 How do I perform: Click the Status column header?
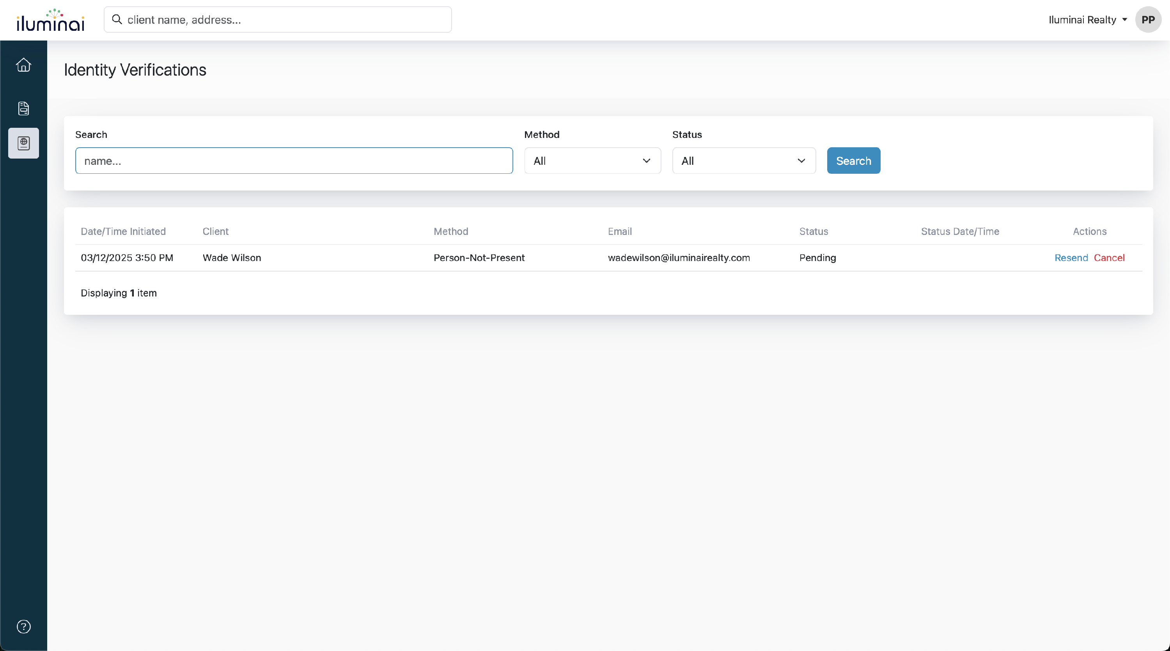pos(814,231)
